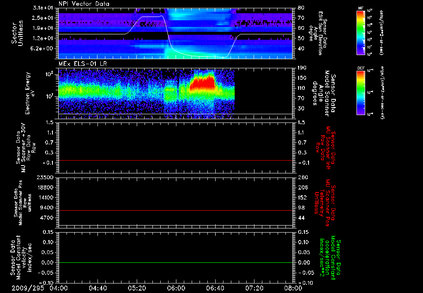Click the red MU Scanner Inh Raw Data label

coord(326,148)
